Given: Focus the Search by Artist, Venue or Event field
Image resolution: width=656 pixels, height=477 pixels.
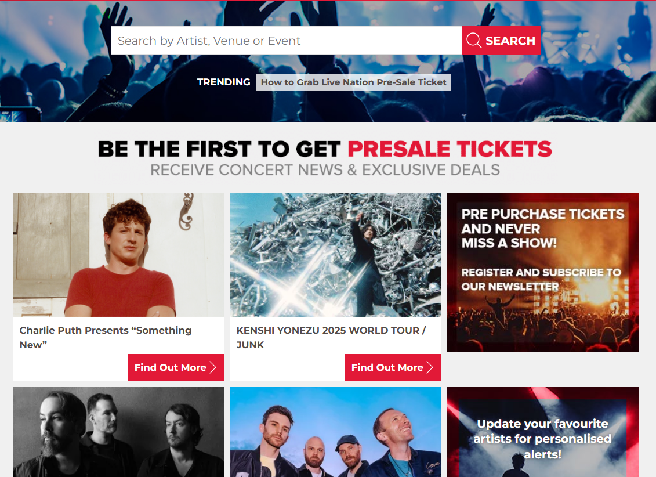Looking at the screenshot, I should coord(286,41).
